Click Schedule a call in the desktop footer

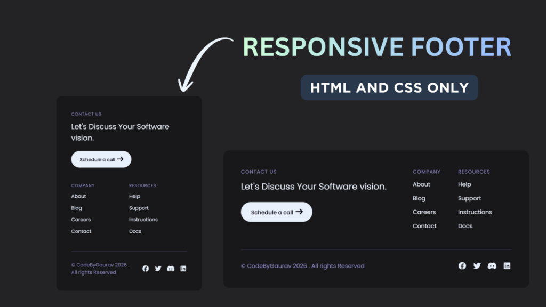coord(276,212)
